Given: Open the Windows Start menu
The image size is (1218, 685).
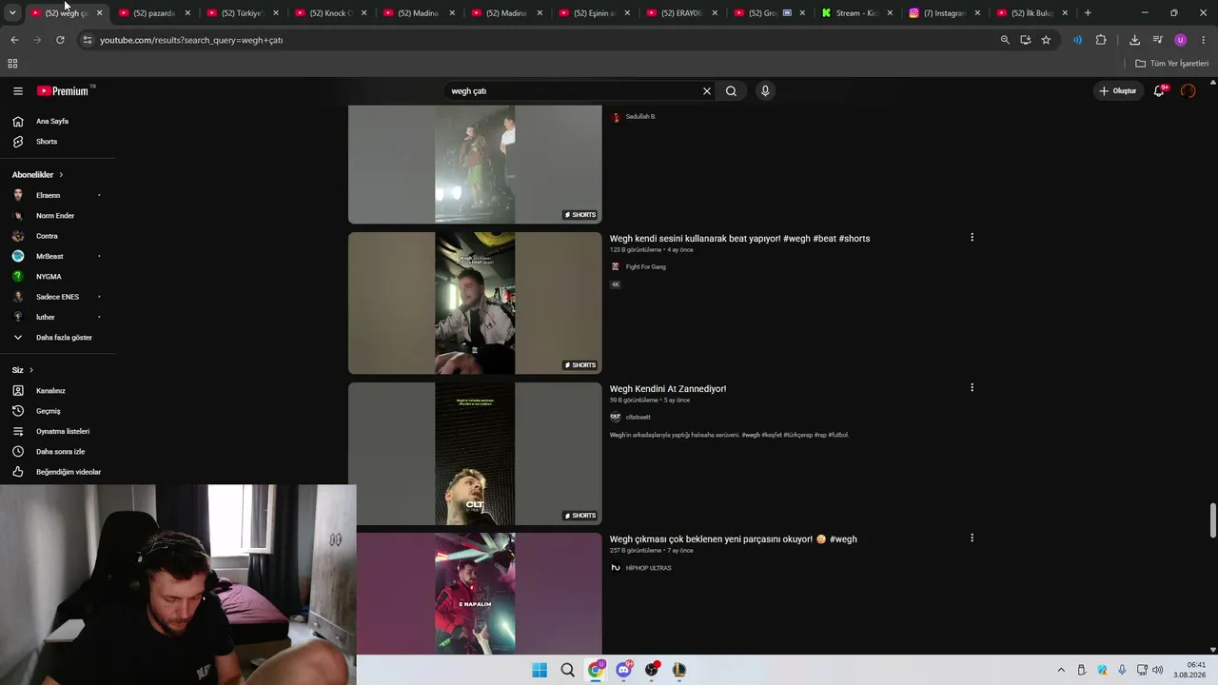Looking at the screenshot, I should point(540,670).
